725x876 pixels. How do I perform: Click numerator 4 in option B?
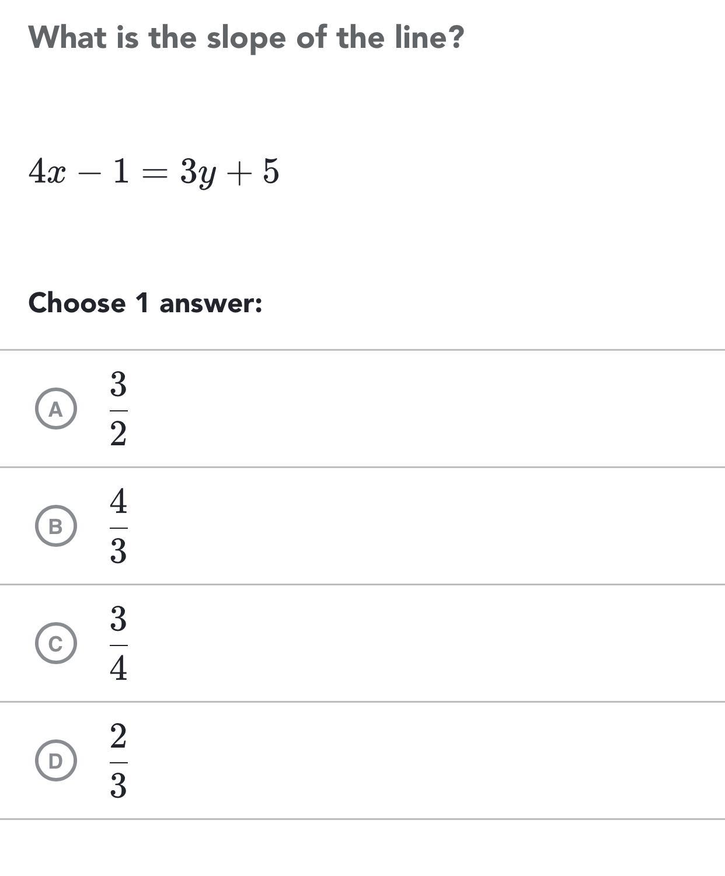coord(118,502)
